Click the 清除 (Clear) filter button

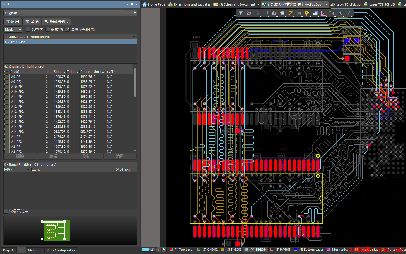coord(32,21)
